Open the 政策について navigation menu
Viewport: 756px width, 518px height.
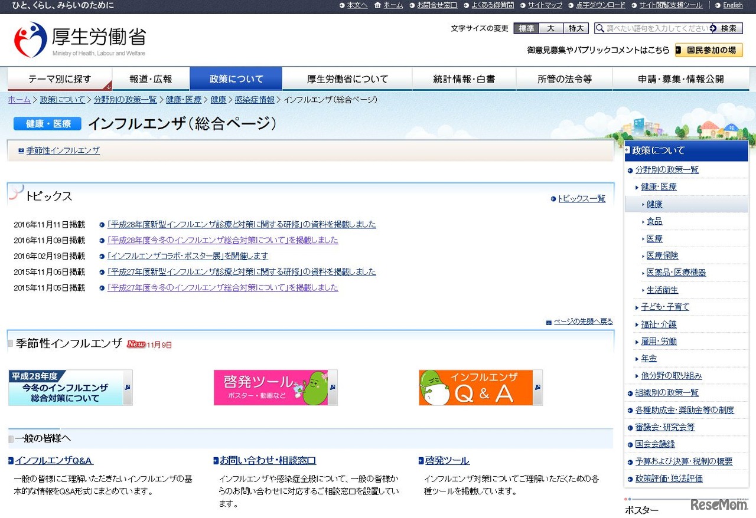(x=236, y=78)
